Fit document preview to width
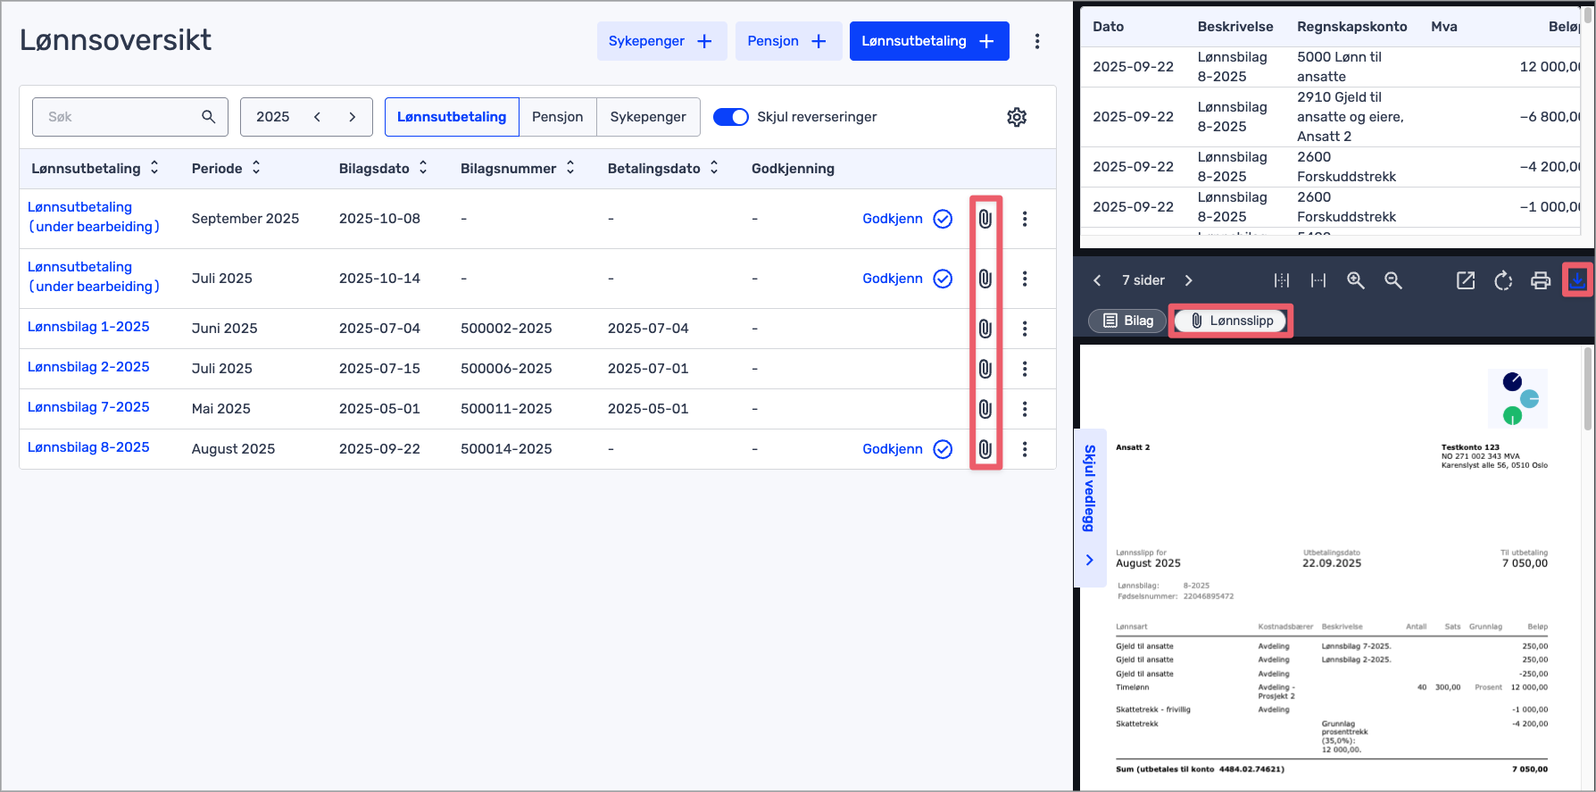The image size is (1596, 792). (x=1318, y=280)
